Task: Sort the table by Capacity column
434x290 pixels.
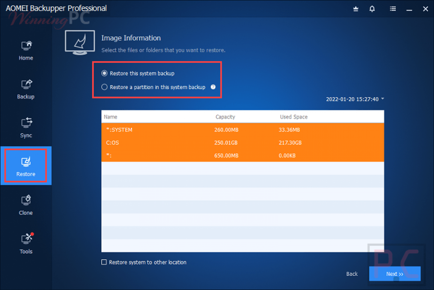Action: [x=225, y=117]
